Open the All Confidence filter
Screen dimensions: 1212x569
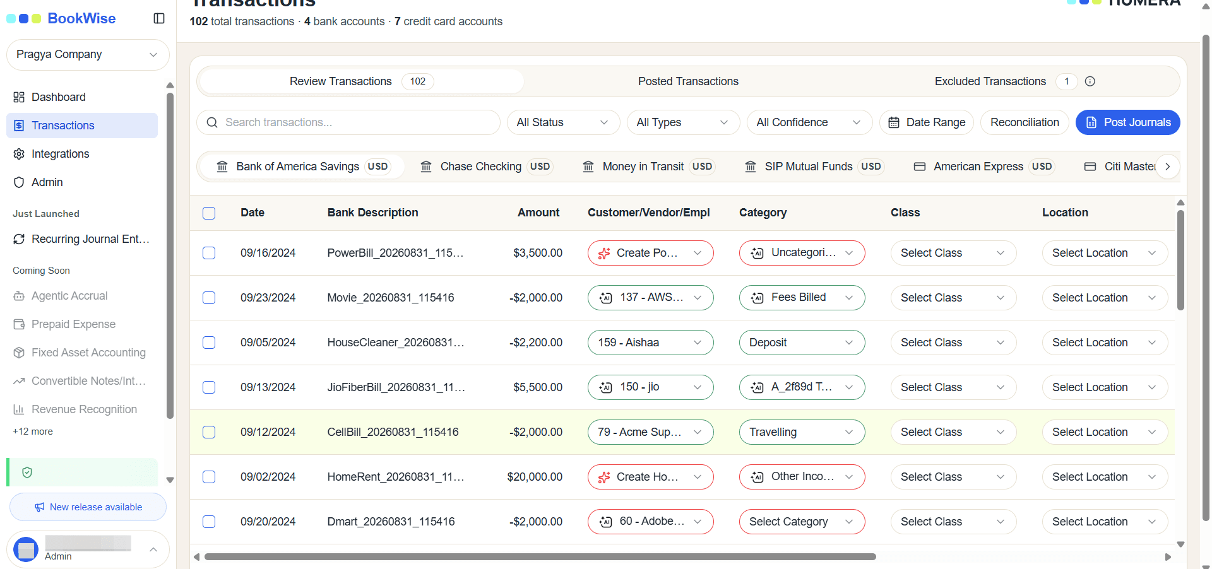pos(809,122)
